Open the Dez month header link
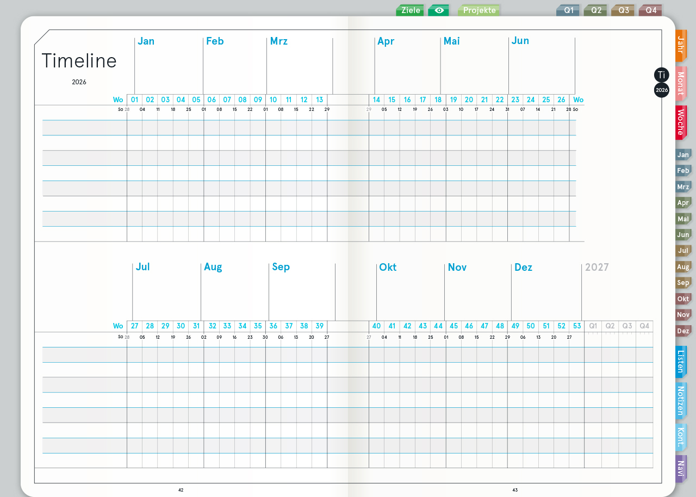Image resolution: width=696 pixels, height=497 pixels. point(523,268)
